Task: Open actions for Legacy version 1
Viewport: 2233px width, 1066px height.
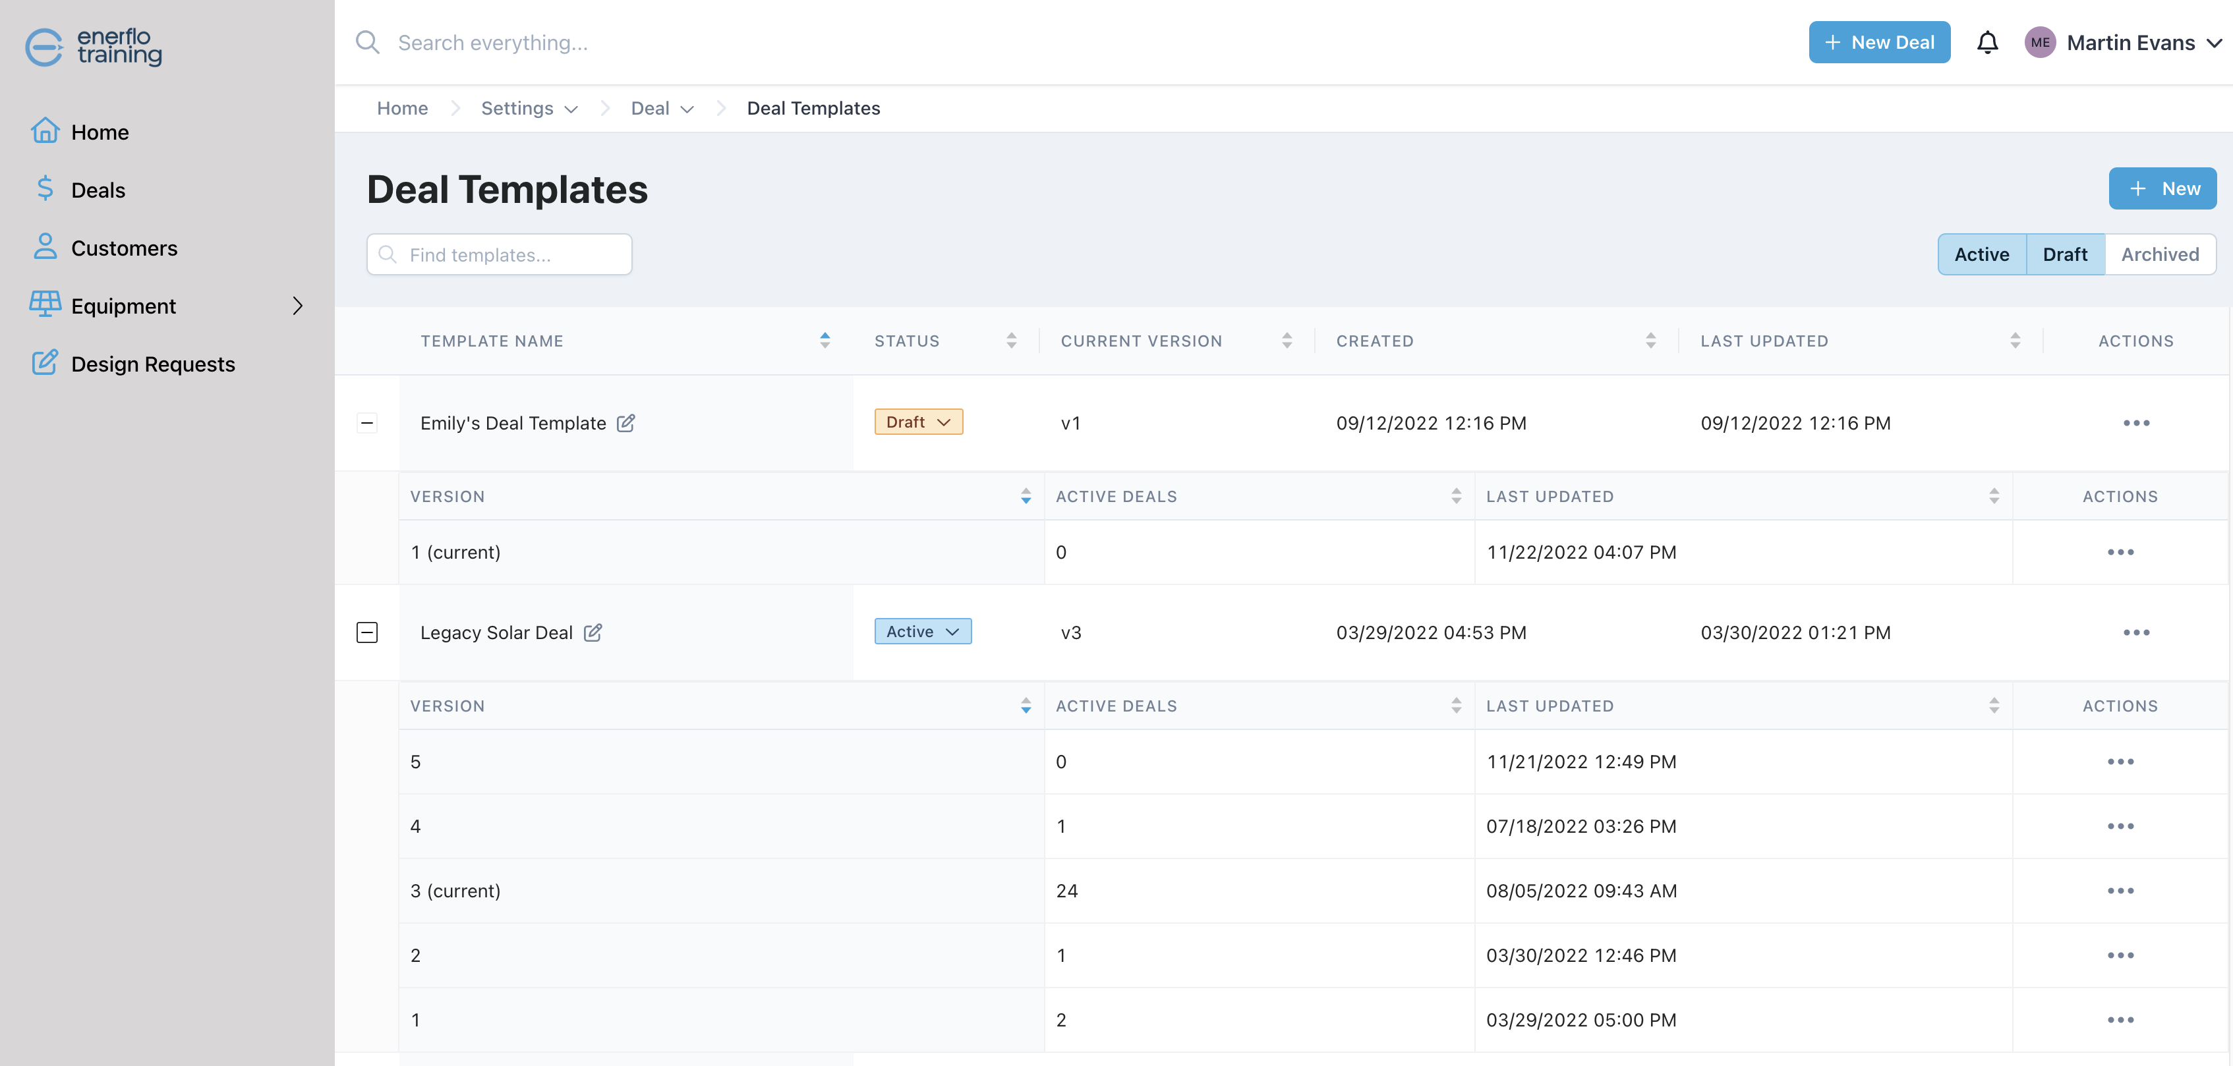Action: click(2120, 1020)
